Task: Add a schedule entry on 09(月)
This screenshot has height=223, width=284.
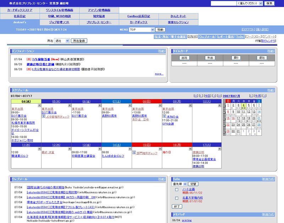Action: [x=190, y=105]
